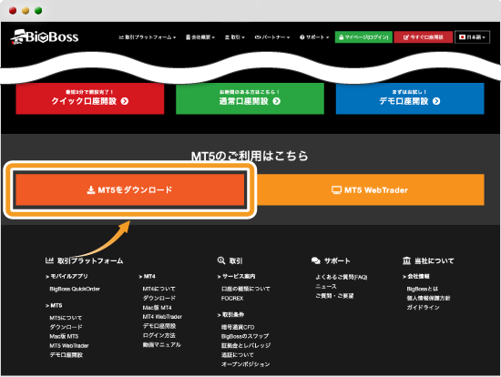Open the ニュース footer link
Viewport: 501px width, 377px height.
[x=326, y=286]
